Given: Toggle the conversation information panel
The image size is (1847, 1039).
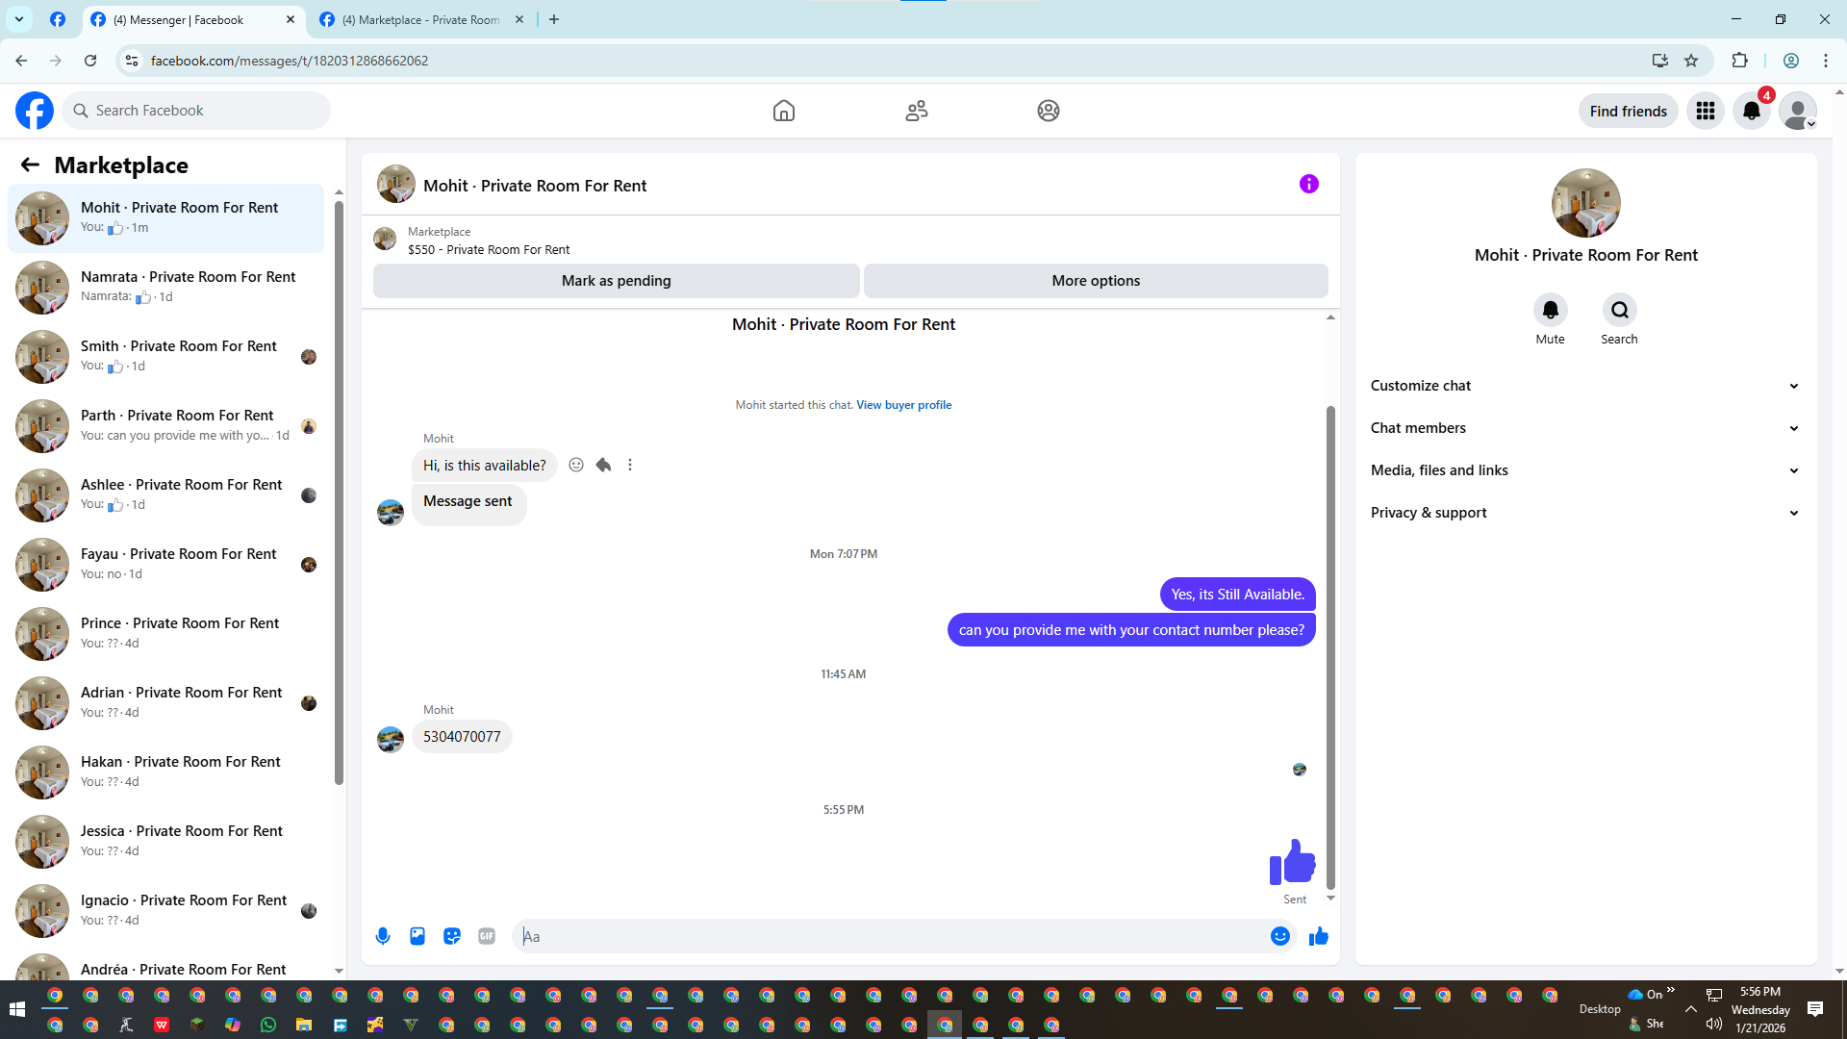Looking at the screenshot, I should tap(1308, 184).
